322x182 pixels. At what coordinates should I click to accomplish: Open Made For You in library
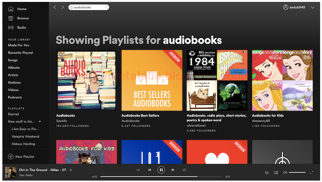(x=18, y=45)
